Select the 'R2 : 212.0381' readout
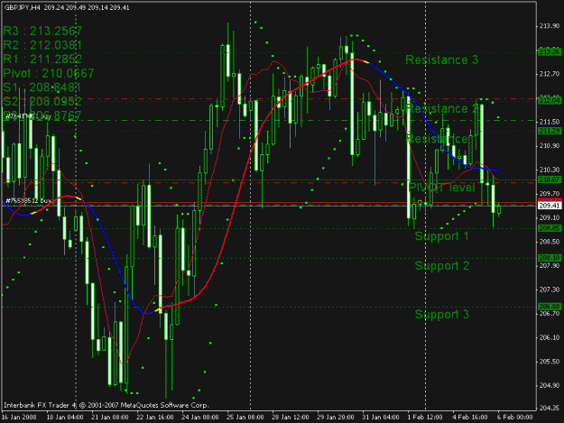 click(42, 45)
